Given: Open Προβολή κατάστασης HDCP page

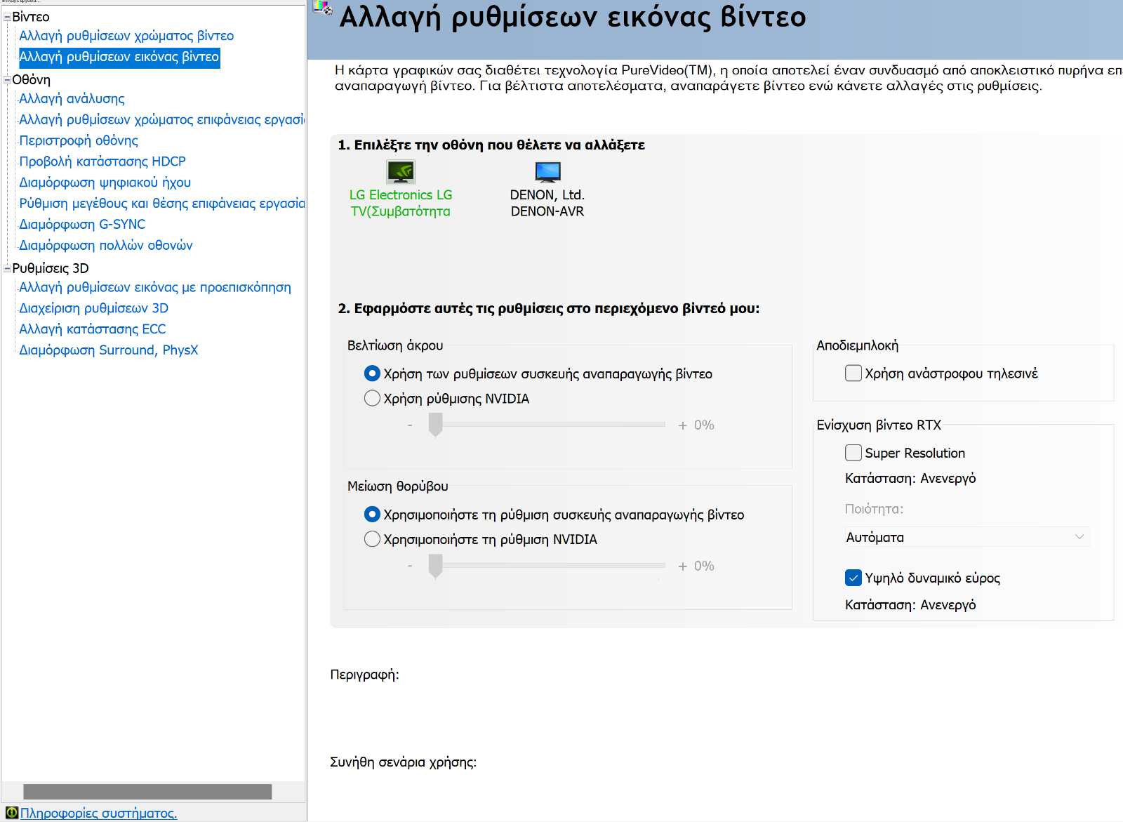Looking at the screenshot, I should (102, 161).
